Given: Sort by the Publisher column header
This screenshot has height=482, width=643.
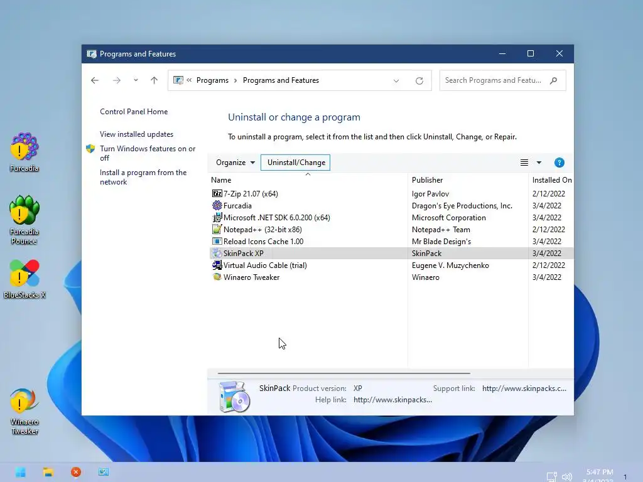Looking at the screenshot, I should [x=468, y=180].
